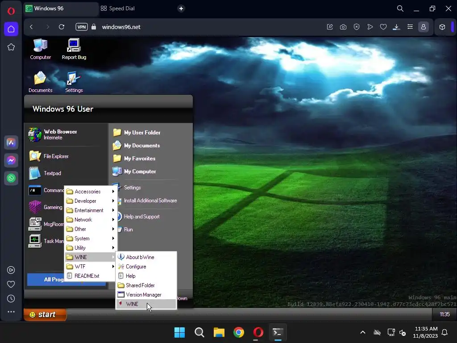Screen dimensions: 457x343
Task: Click the Opera menu logo
Action: tap(11, 11)
